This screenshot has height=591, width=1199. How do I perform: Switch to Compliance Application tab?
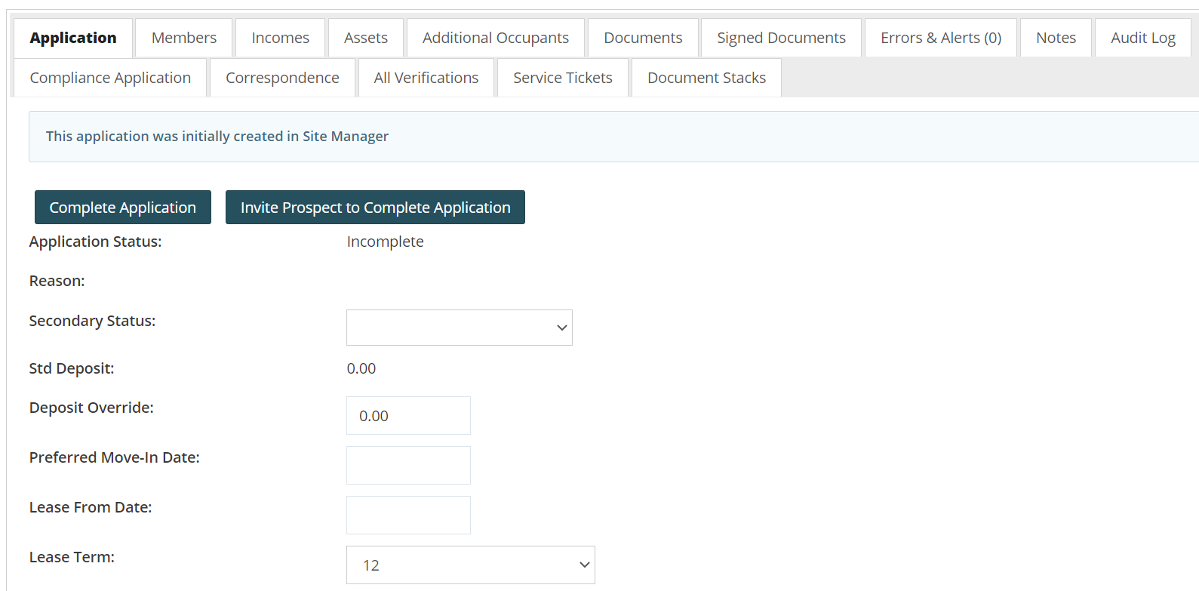tap(110, 78)
